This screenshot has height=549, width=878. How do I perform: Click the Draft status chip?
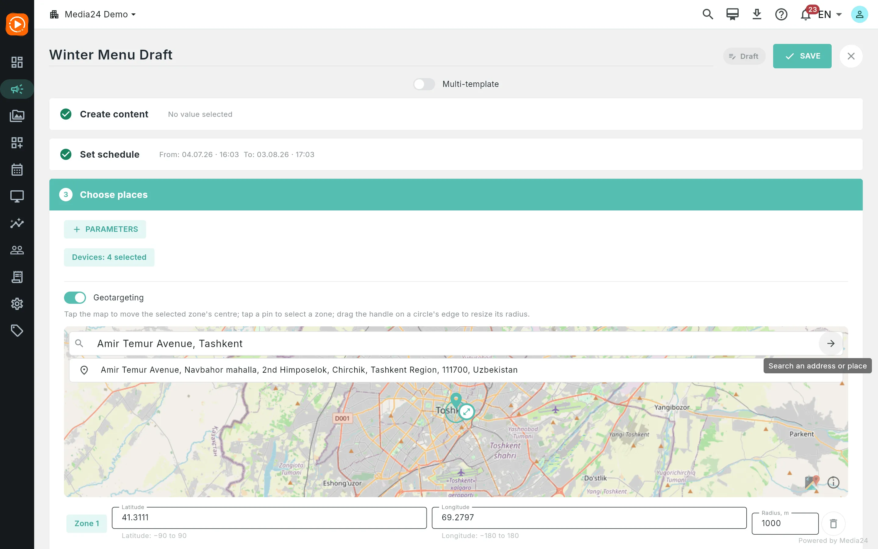744,56
